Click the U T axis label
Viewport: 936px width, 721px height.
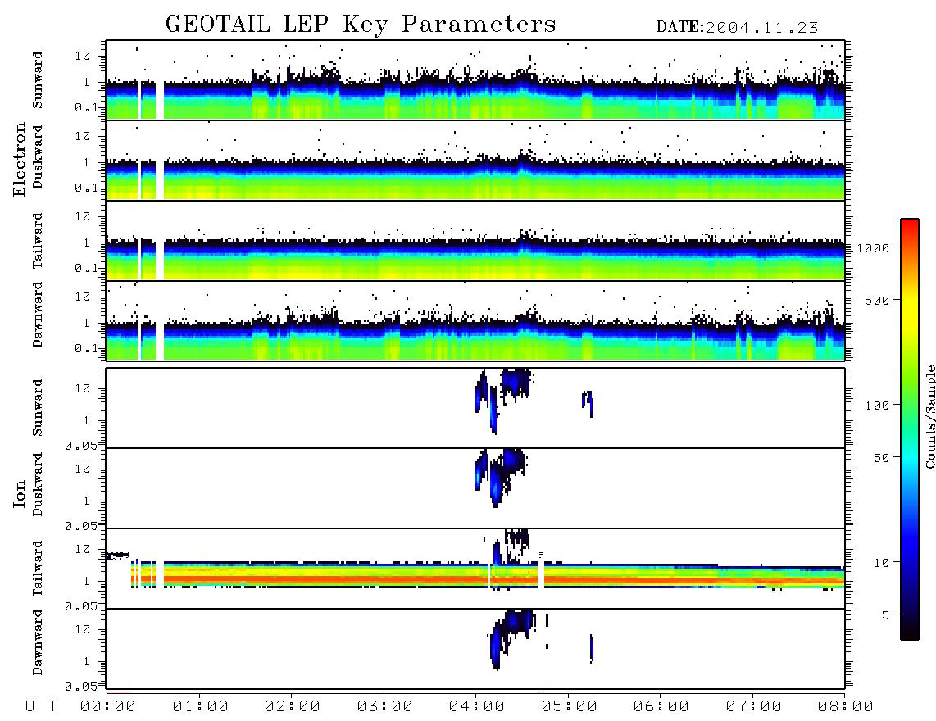(x=41, y=707)
